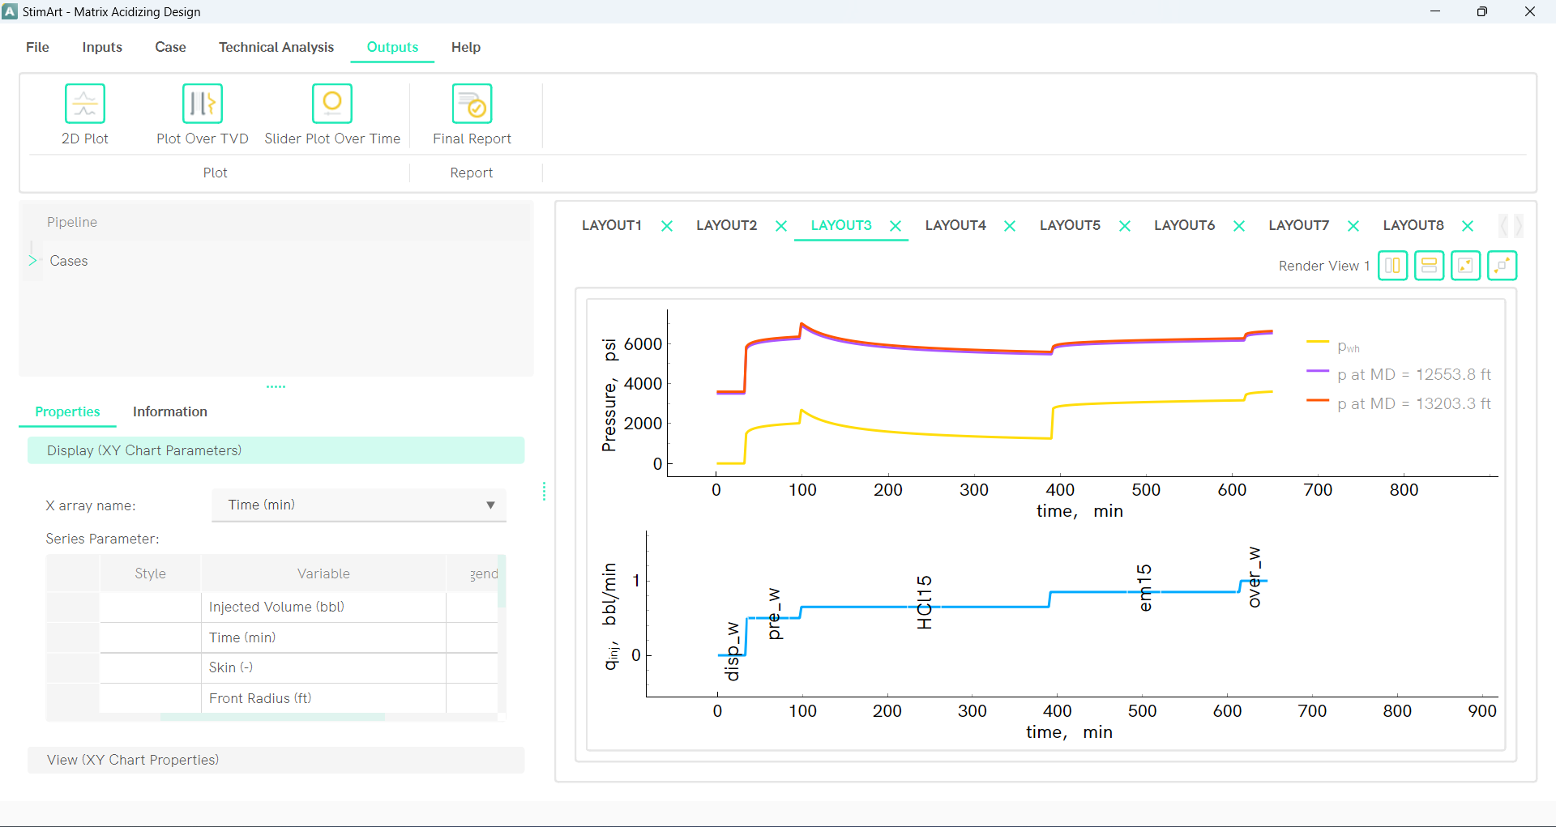The height and width of the screenshot is (827, 1556).
Task: Open the Technical Analysis menu
Action: click(276, 47)
